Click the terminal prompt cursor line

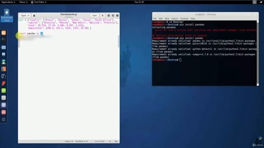tap(167, 60)
